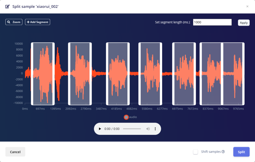Toggle the audio legend marker
255x162 pixels.
pos(126,117)
